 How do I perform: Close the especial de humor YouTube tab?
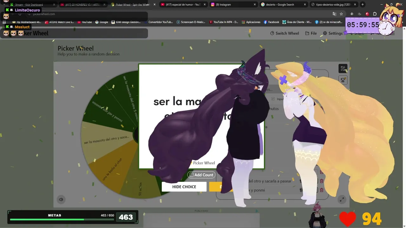click(x=204, y=4)
